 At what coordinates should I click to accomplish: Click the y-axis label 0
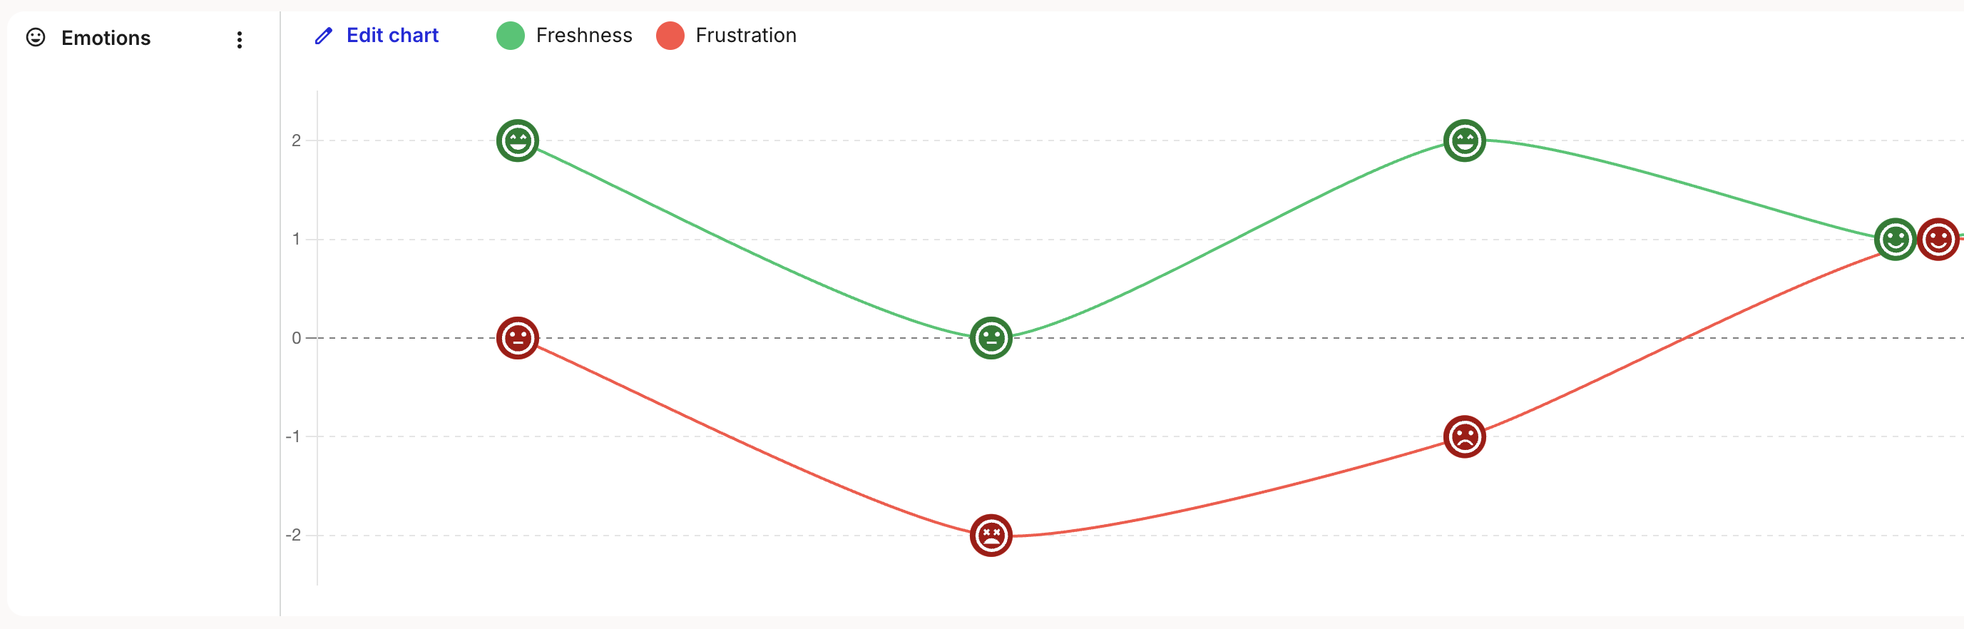coord(296,338)
